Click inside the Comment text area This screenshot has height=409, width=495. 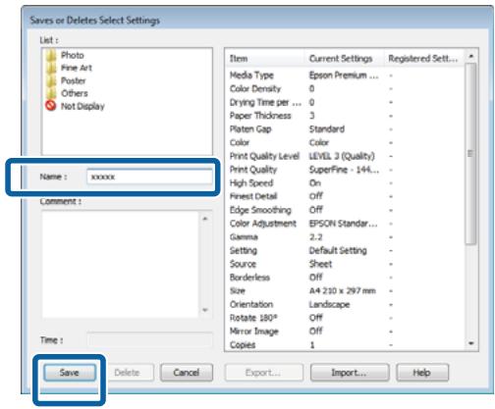[x=120, y=264]
